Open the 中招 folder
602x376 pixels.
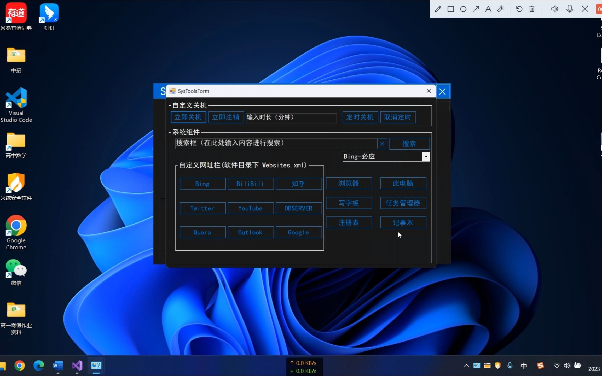click(x=16, y=60)
